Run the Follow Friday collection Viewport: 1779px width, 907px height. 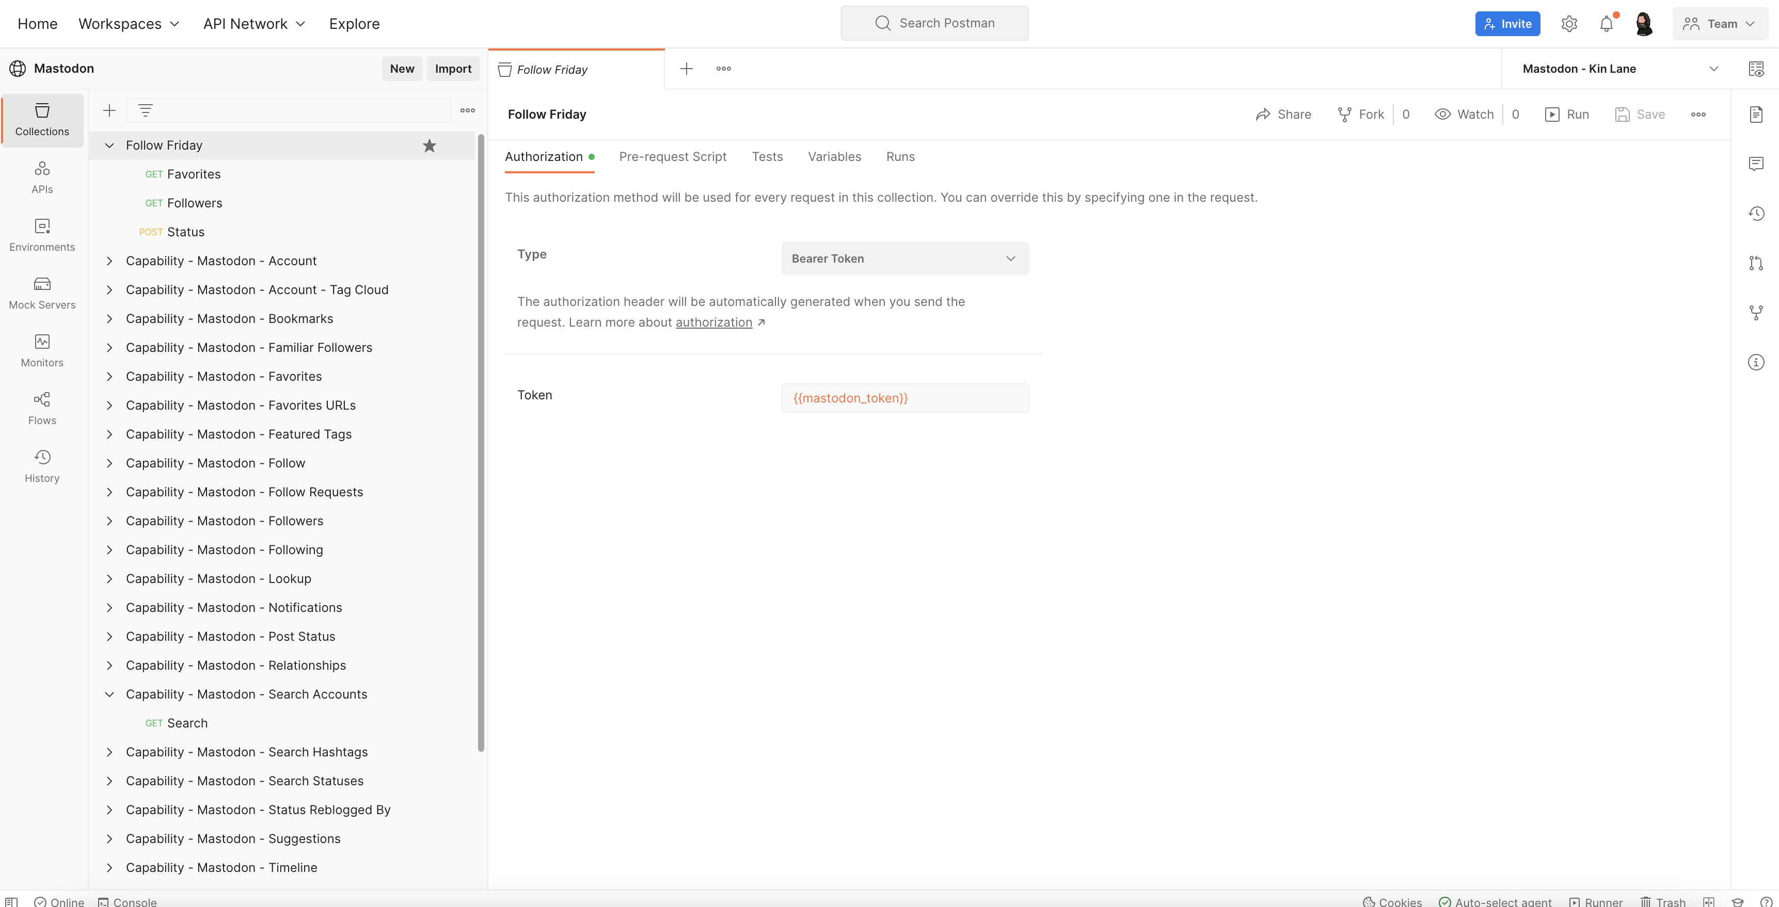1566,115
